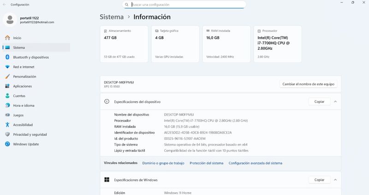The image size is (369, 195).
Task: Click the info icon beside Especificaciones del dispositivo
Action: (107, 101)
